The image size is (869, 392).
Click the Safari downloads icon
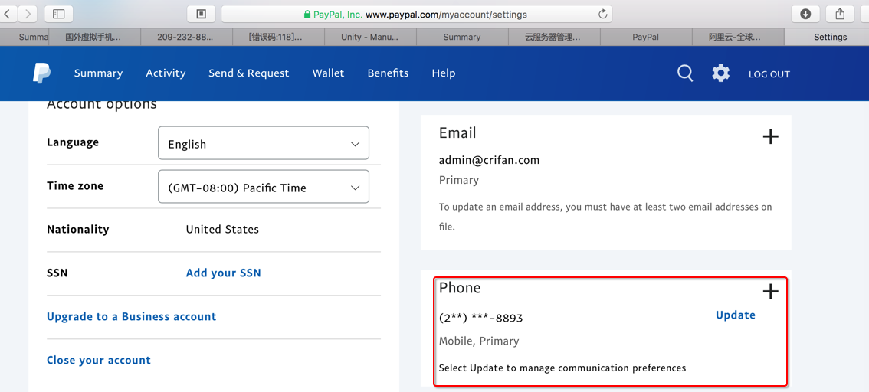pos(805,14)
